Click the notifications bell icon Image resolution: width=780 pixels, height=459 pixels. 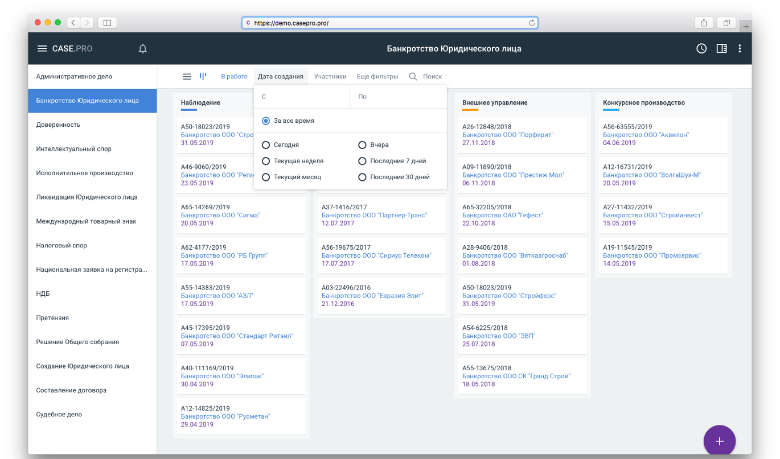[143, 49]
